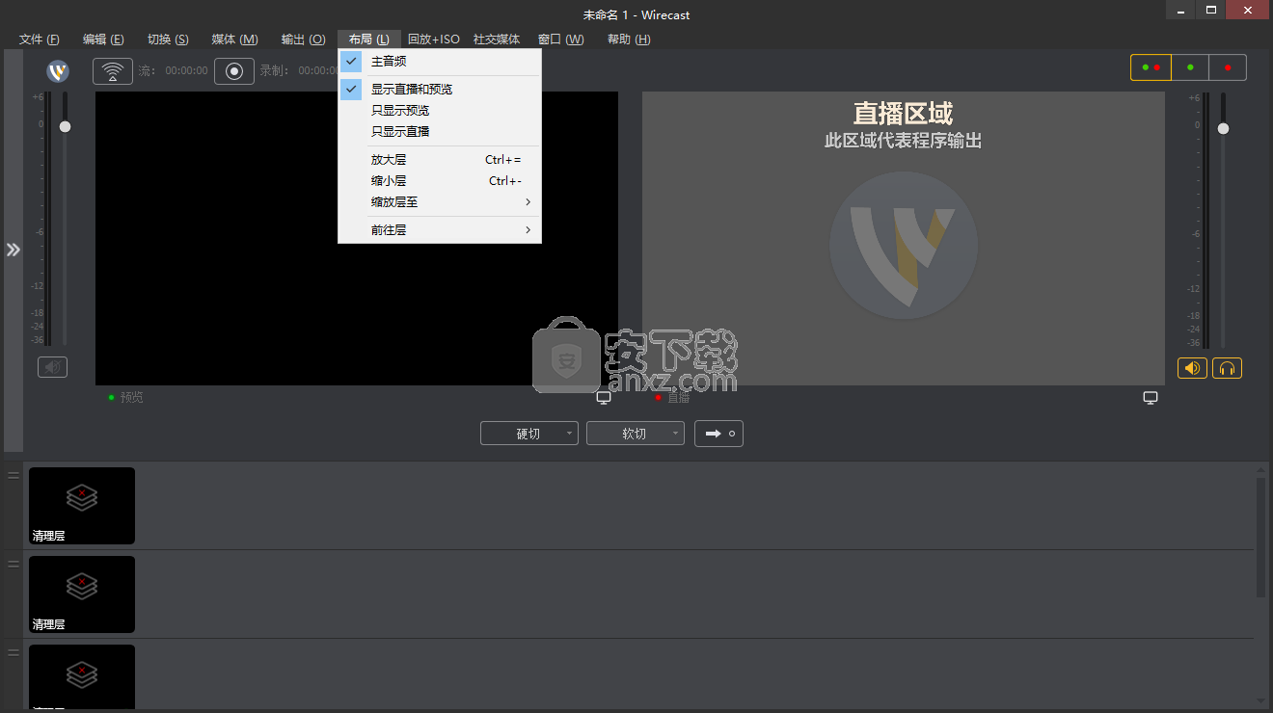The width and height of the screenshot is (1273, 713).
Task: Expand the 缩放层至 submenu
Action: 440,202
